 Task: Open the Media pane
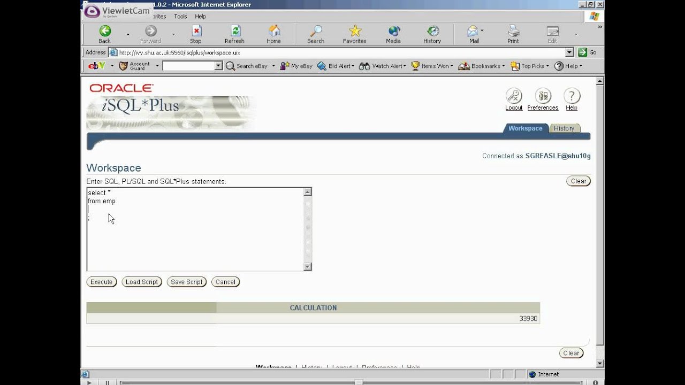click(394, 34)
